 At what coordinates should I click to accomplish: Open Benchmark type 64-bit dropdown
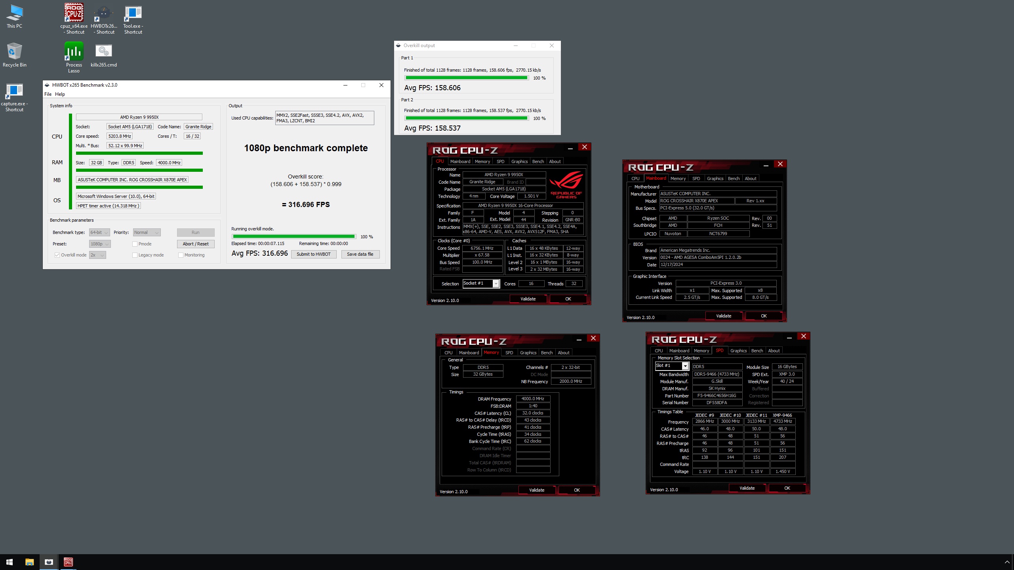point(99,232)
